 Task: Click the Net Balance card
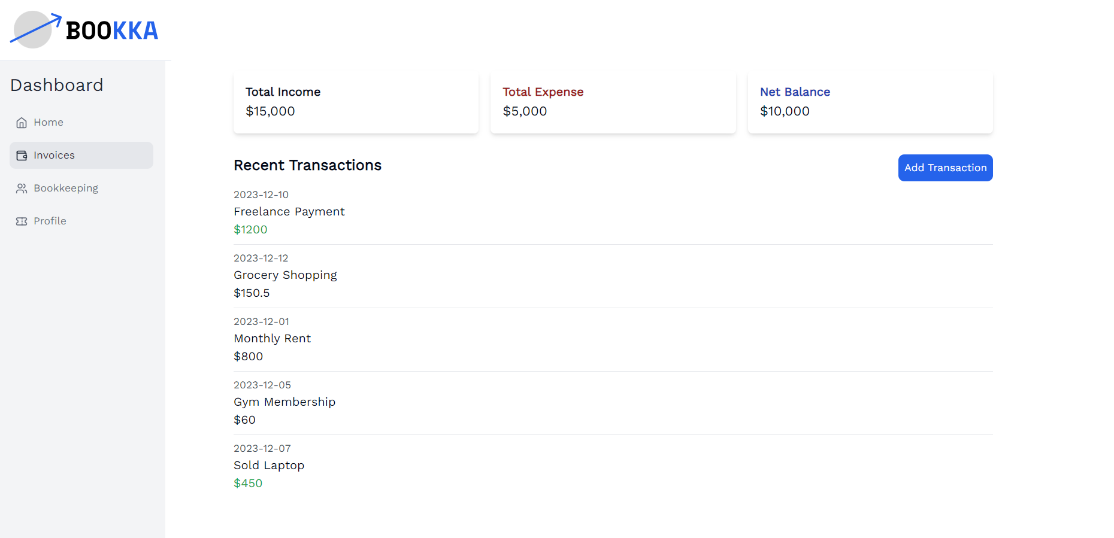(870, 102)
